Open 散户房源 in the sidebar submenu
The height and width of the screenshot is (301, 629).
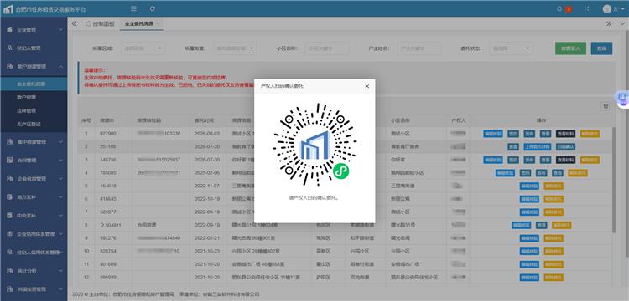tap(34, 97)
